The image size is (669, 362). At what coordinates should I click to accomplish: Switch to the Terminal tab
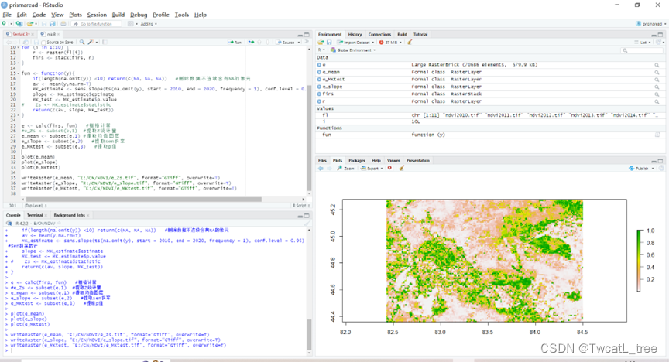35,215
